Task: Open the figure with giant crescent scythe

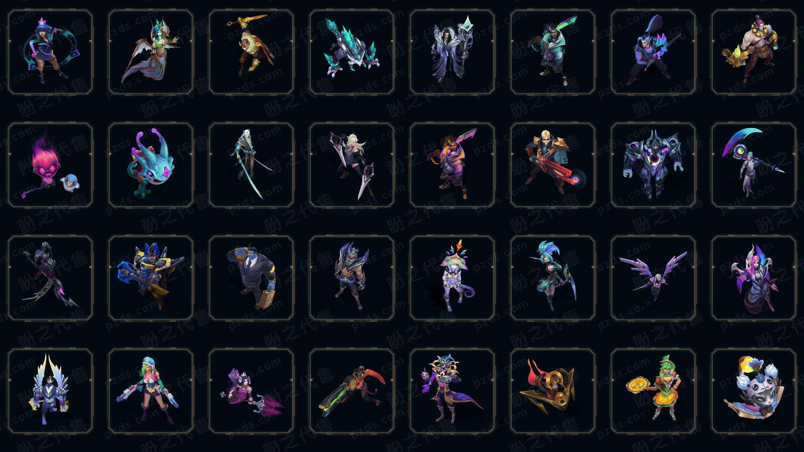Action: [754, 165]
